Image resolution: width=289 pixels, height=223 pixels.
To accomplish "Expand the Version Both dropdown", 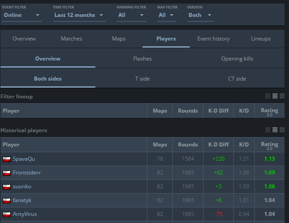I will tap(200, 15).
